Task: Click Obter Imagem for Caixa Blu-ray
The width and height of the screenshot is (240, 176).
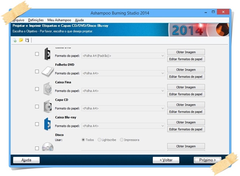Action: [x=186, y=122]
